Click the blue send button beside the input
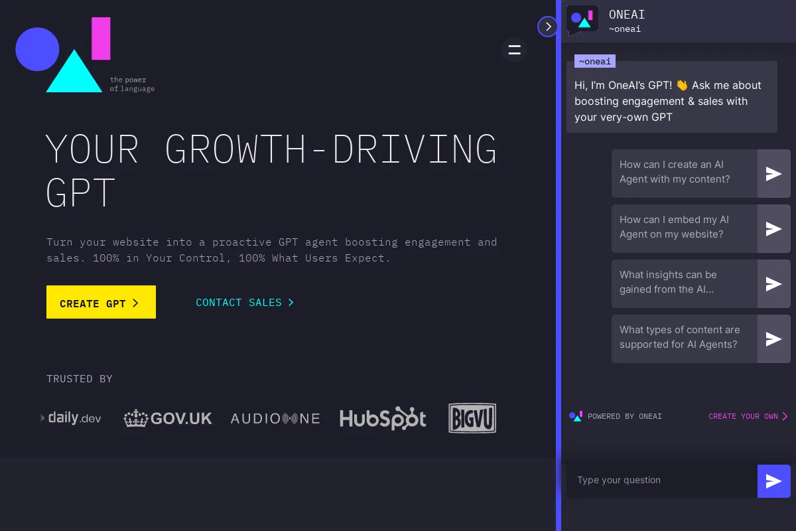The image size is (796, 531). [x=773, y=481]
